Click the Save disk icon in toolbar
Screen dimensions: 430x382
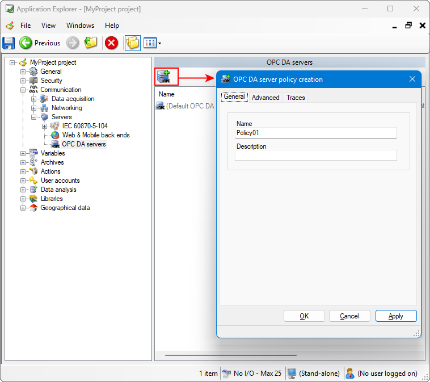tap(9, 43)
